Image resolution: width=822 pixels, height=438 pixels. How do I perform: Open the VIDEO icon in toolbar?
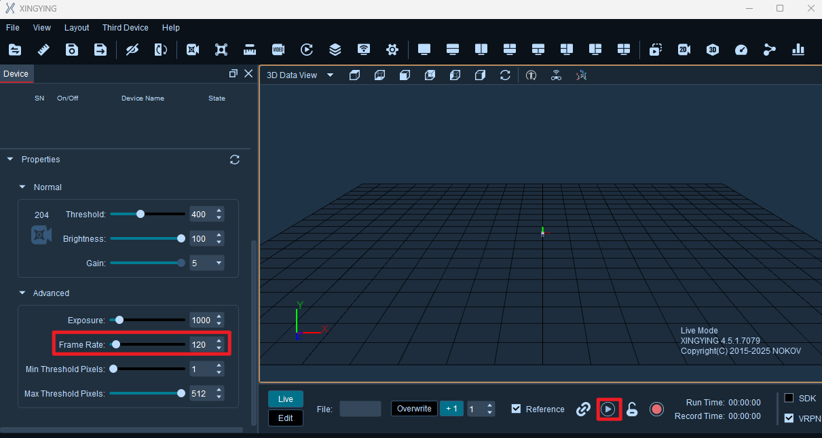(x=278, y=50)
